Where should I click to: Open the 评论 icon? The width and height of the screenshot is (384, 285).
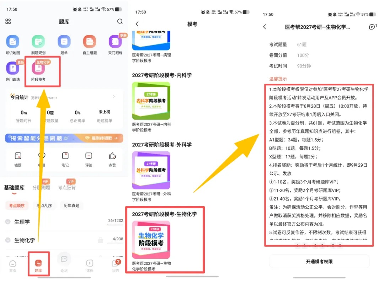[x=89, y=156]
